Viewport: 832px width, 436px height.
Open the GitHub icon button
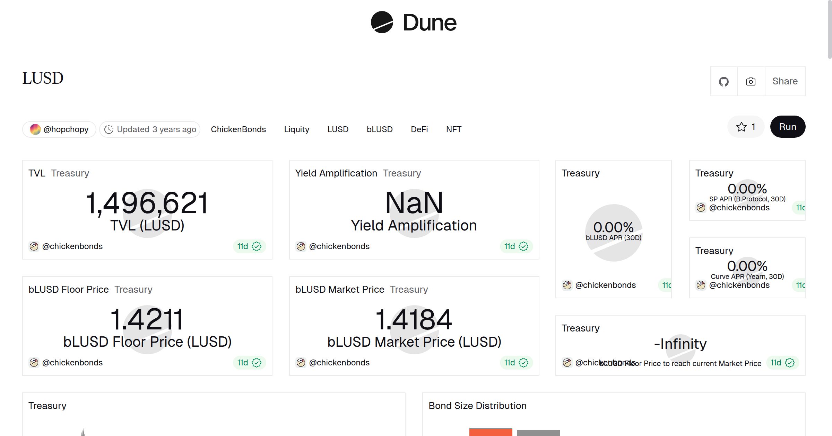[723, 82]
